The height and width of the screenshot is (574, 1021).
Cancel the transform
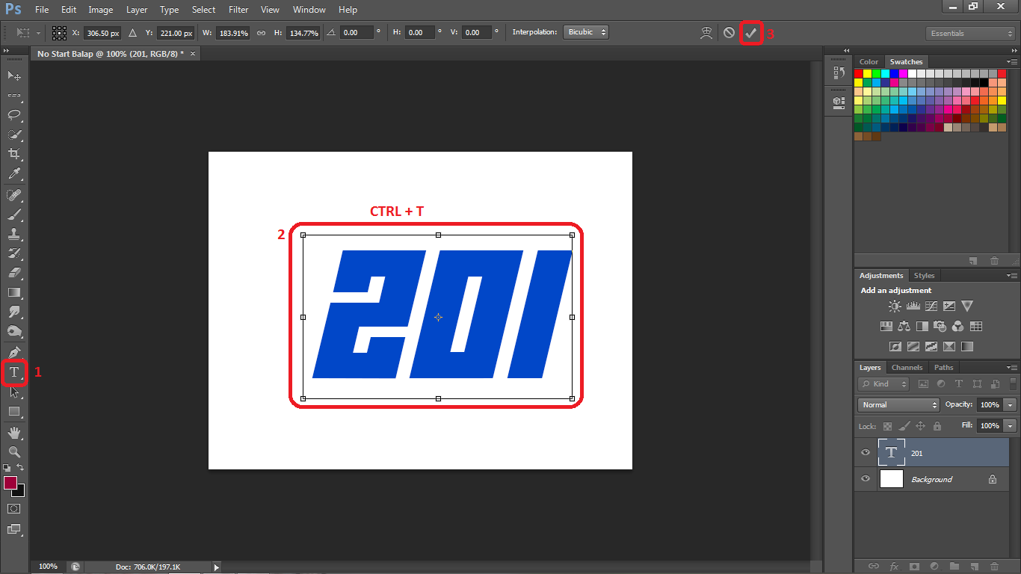coord(729,33)
